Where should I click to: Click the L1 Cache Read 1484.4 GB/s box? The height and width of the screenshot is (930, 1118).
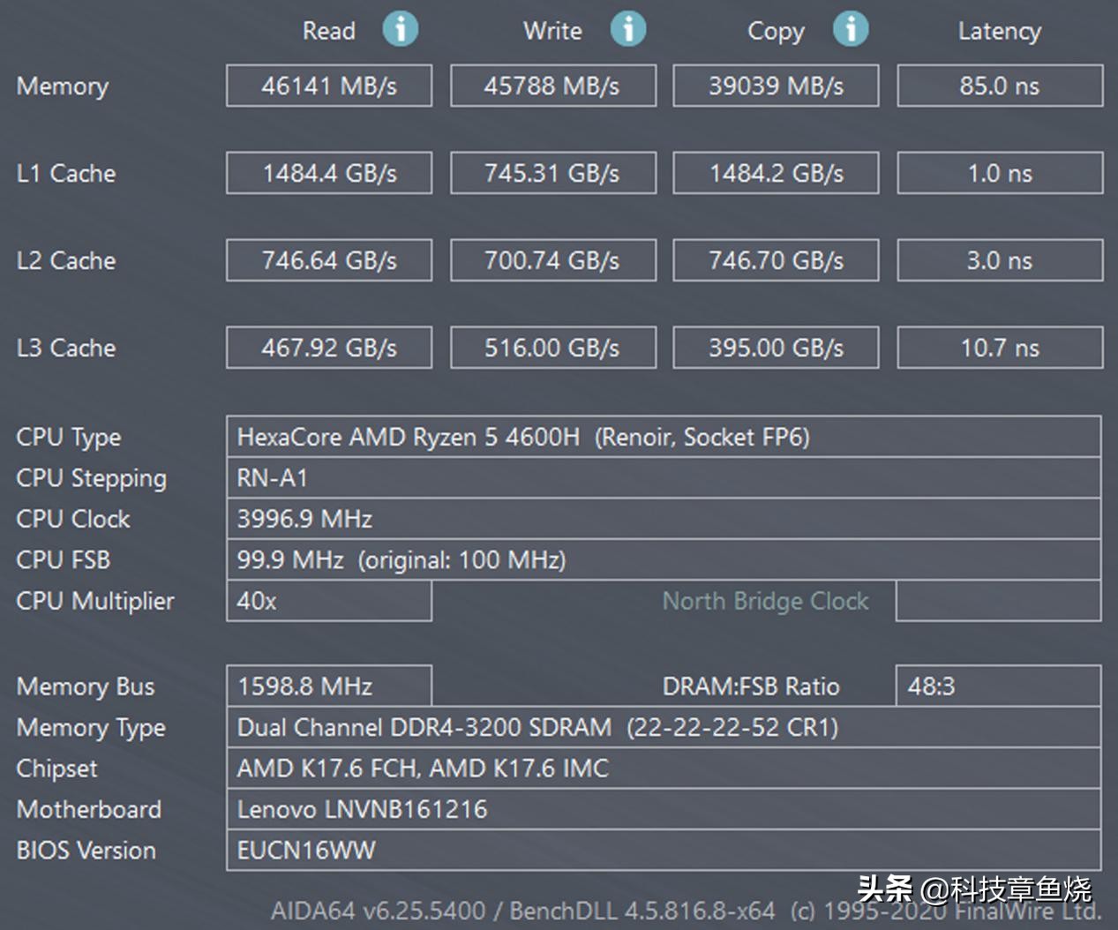pos(329,173)
